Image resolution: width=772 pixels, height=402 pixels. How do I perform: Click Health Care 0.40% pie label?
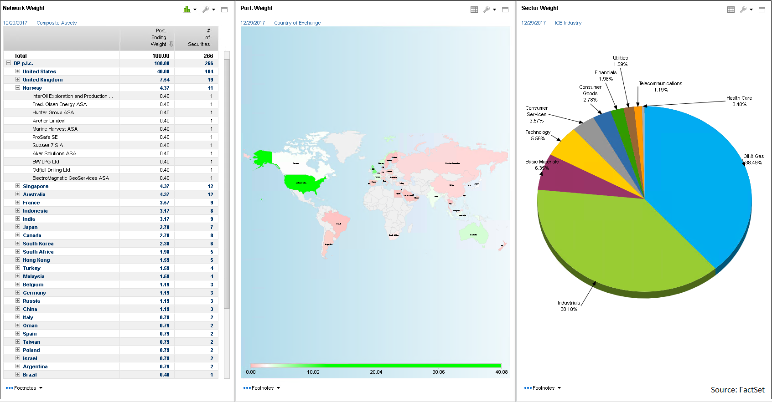(x=739, y=101)
